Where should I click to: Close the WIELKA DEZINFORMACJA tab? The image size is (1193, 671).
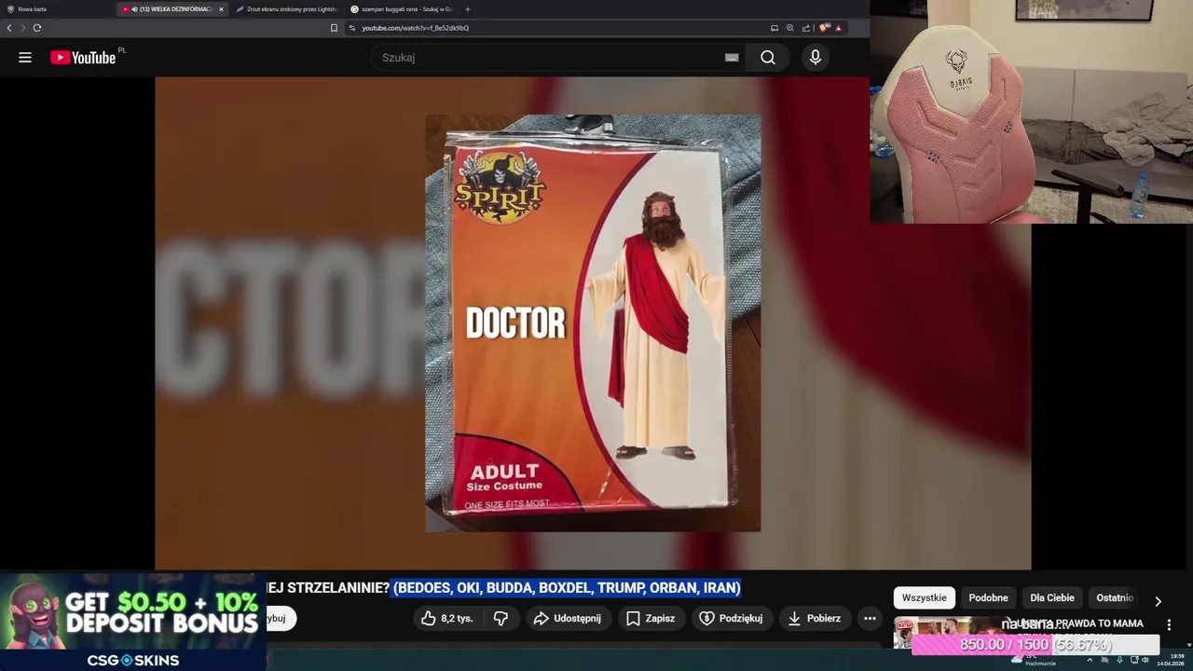click(x=221, y=9)
